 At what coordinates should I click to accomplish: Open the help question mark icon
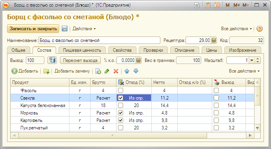coord(259,29)
